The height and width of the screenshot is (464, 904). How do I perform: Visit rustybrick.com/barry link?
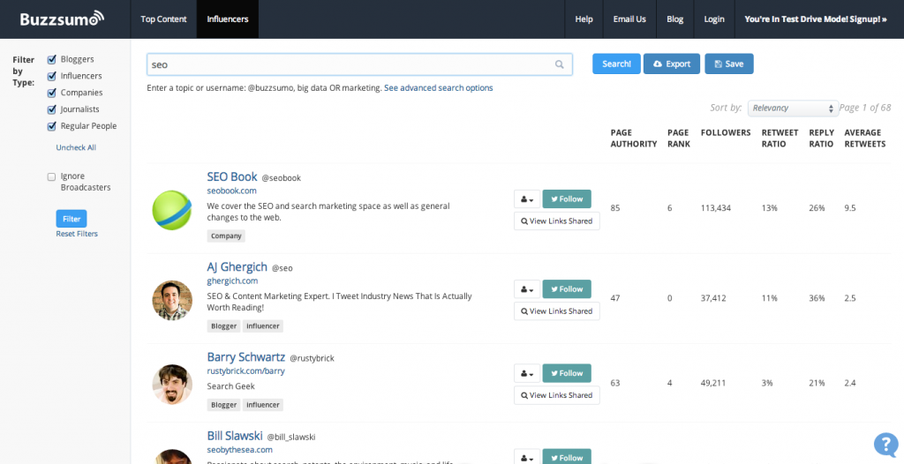[x=245, y=371]
